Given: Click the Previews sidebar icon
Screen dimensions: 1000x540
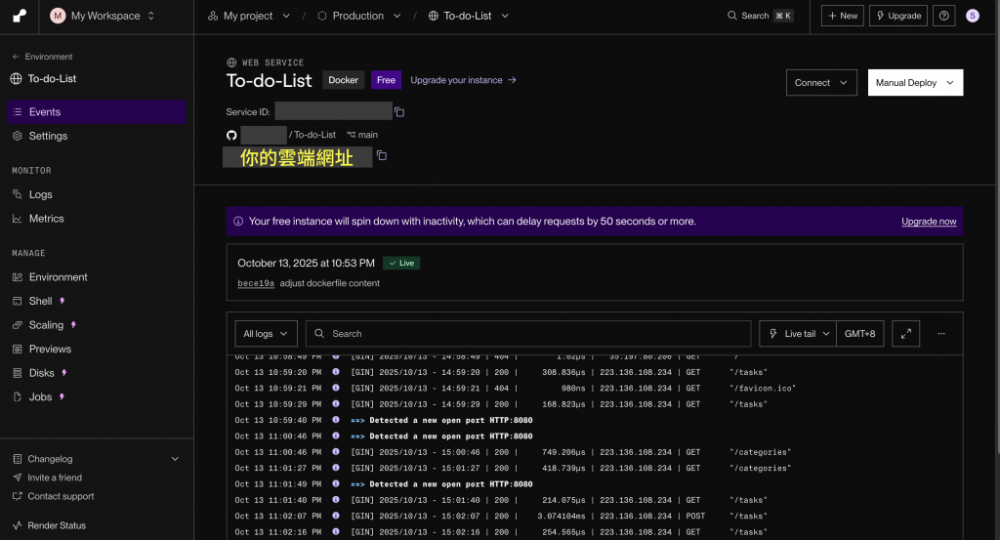Looking at the screenshot, I should [x=18, y=350].
